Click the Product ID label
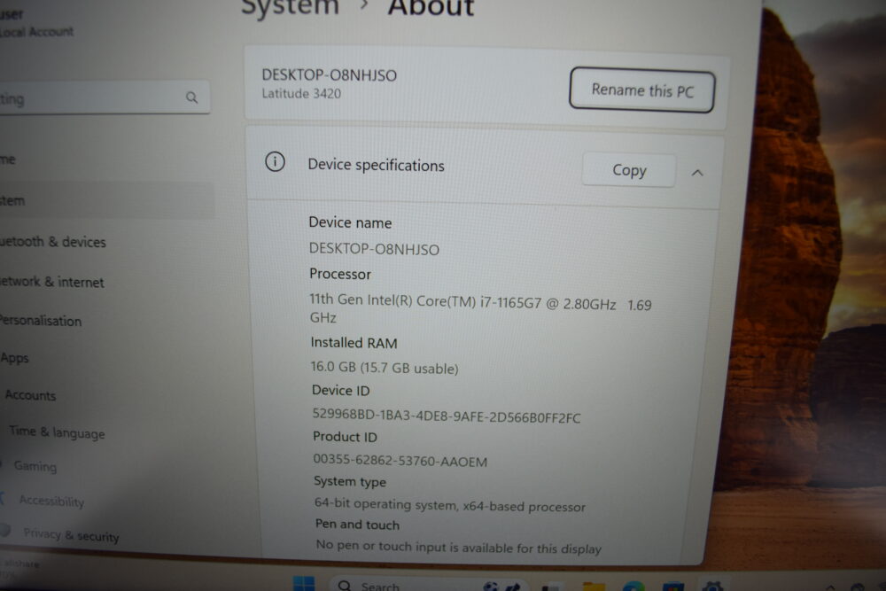The height and width of the screenshot is (591, 886). tap(346, 437)
